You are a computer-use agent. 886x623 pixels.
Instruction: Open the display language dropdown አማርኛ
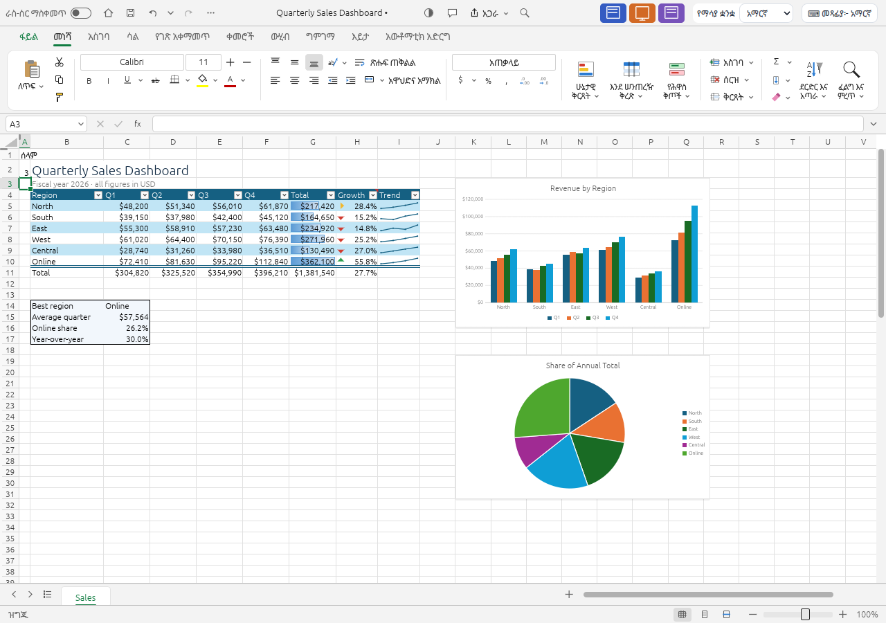(x=766, y=13)
